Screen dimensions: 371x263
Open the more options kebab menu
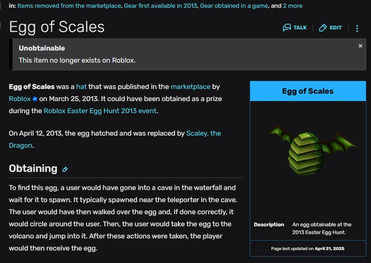(x=357, y=28)
